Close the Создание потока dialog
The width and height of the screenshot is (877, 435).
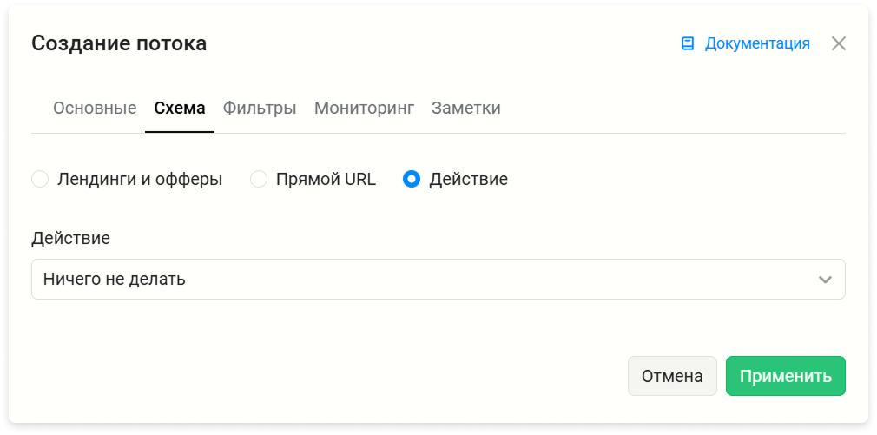[x=839, y=43]
